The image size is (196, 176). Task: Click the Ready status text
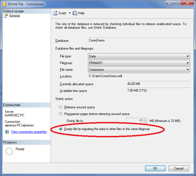pos(20,149)
